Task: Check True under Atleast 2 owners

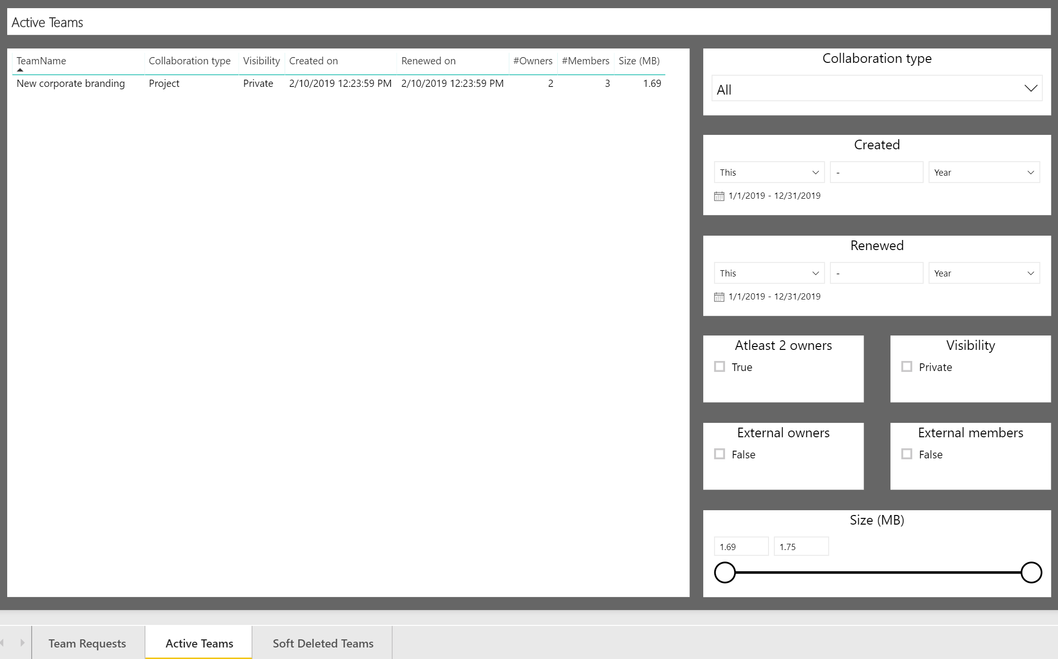Action: tap(719, 367)
